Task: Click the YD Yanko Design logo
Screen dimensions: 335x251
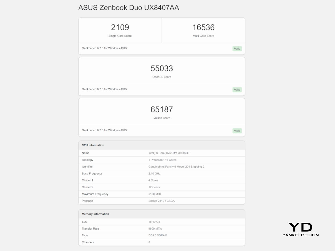Action: coord(300,229)
